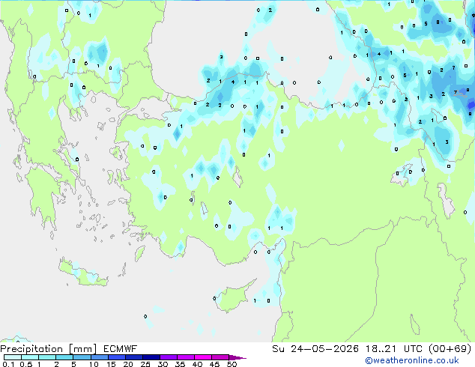This screenshot has height=367, width=475.
Task: Click the '35' legend scale label
Action: coord(180,364)
